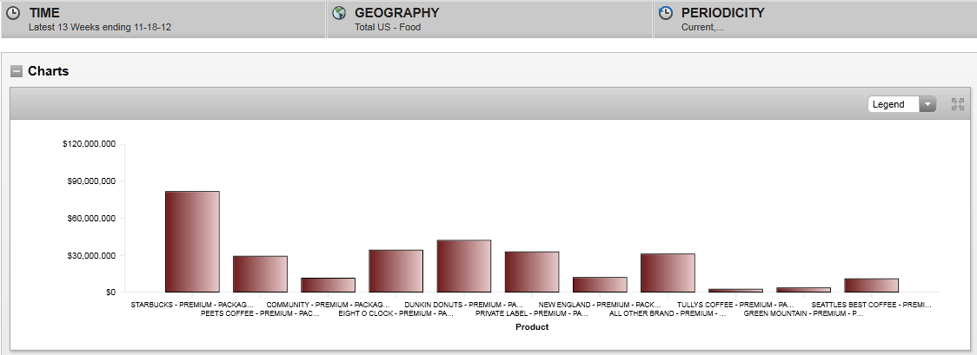Viewport: 977px width, 355px height.
Task: Select the Peets Coffee bar
Action: click(260, 274)
